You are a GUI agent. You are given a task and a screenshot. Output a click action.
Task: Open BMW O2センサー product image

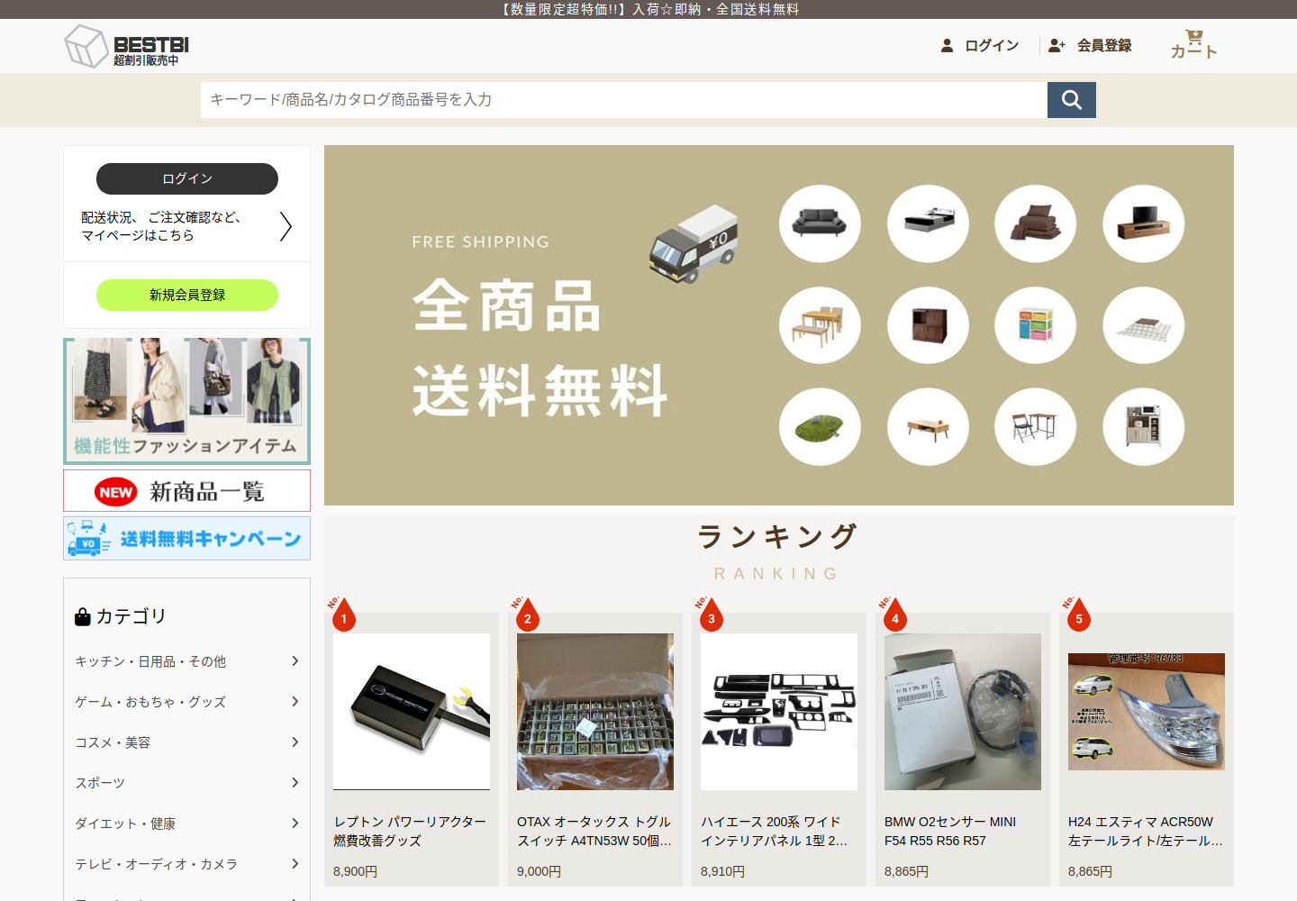point(963,712)
